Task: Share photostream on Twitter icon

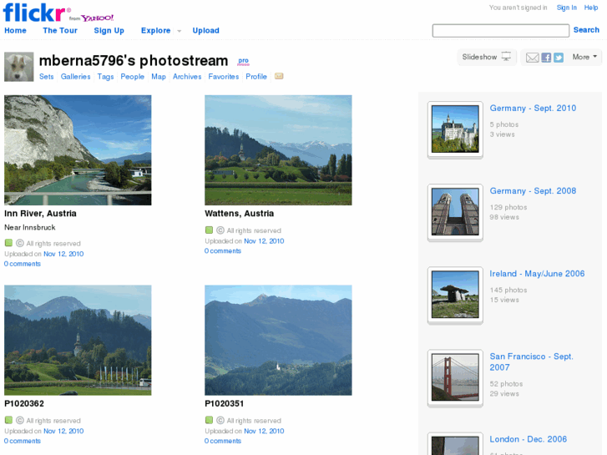Action: 559,58
